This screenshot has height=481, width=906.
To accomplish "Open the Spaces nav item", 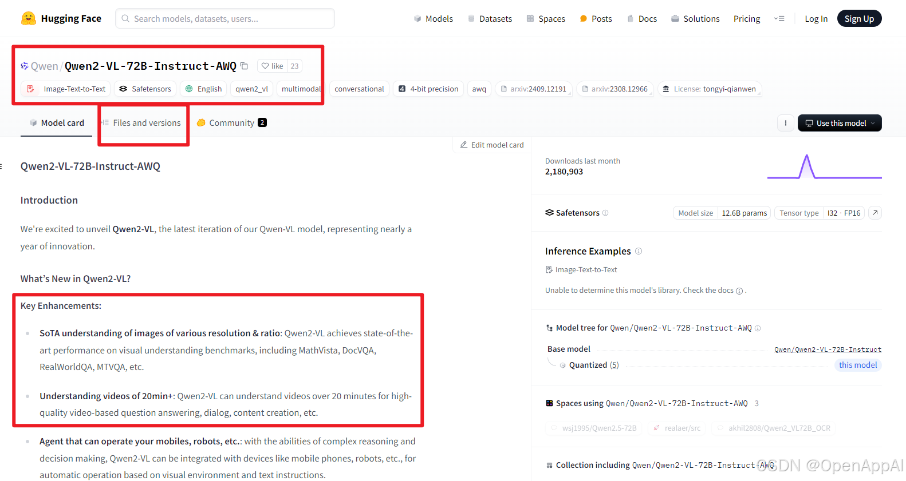I will coord(546,19).
